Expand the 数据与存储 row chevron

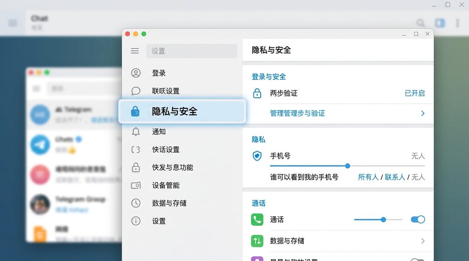pos(423,241)
